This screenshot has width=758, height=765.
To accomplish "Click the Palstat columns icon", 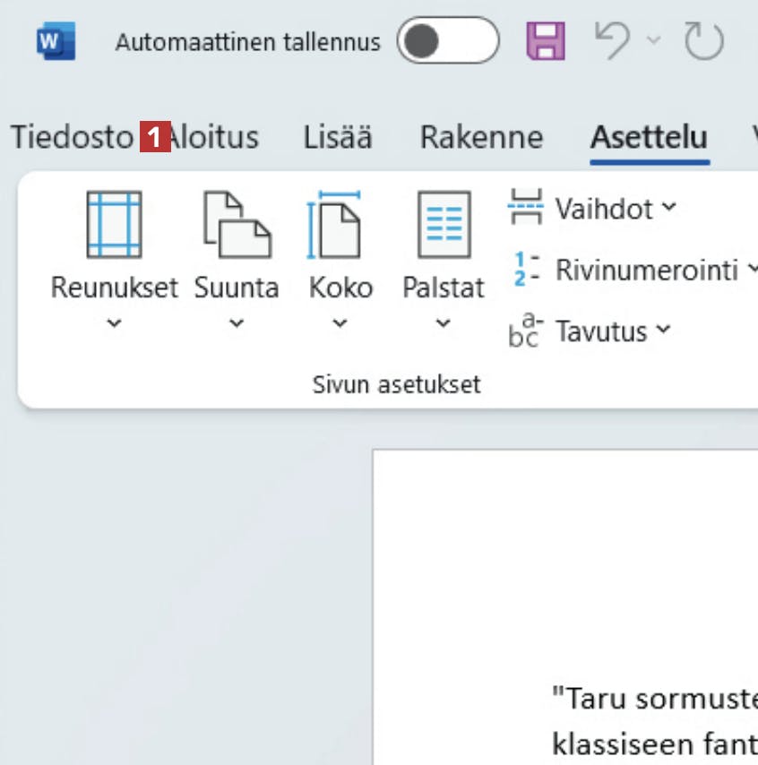I will 444,225.
